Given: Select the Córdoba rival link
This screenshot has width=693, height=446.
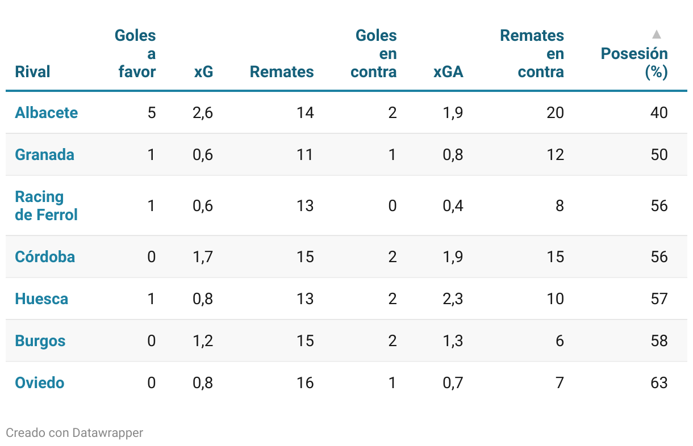Looking at the screenshot, I should pyautogui.click(x=45, y=256).
